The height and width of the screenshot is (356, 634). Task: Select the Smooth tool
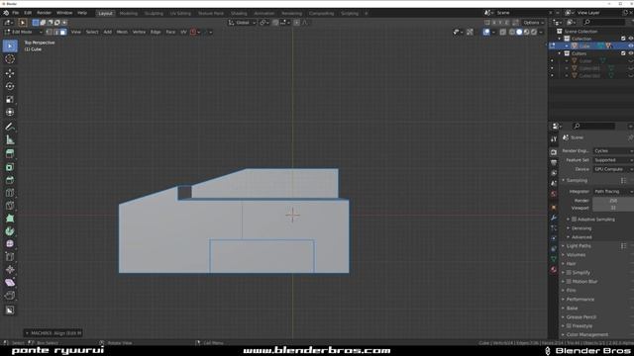click(x=10, y=244)
